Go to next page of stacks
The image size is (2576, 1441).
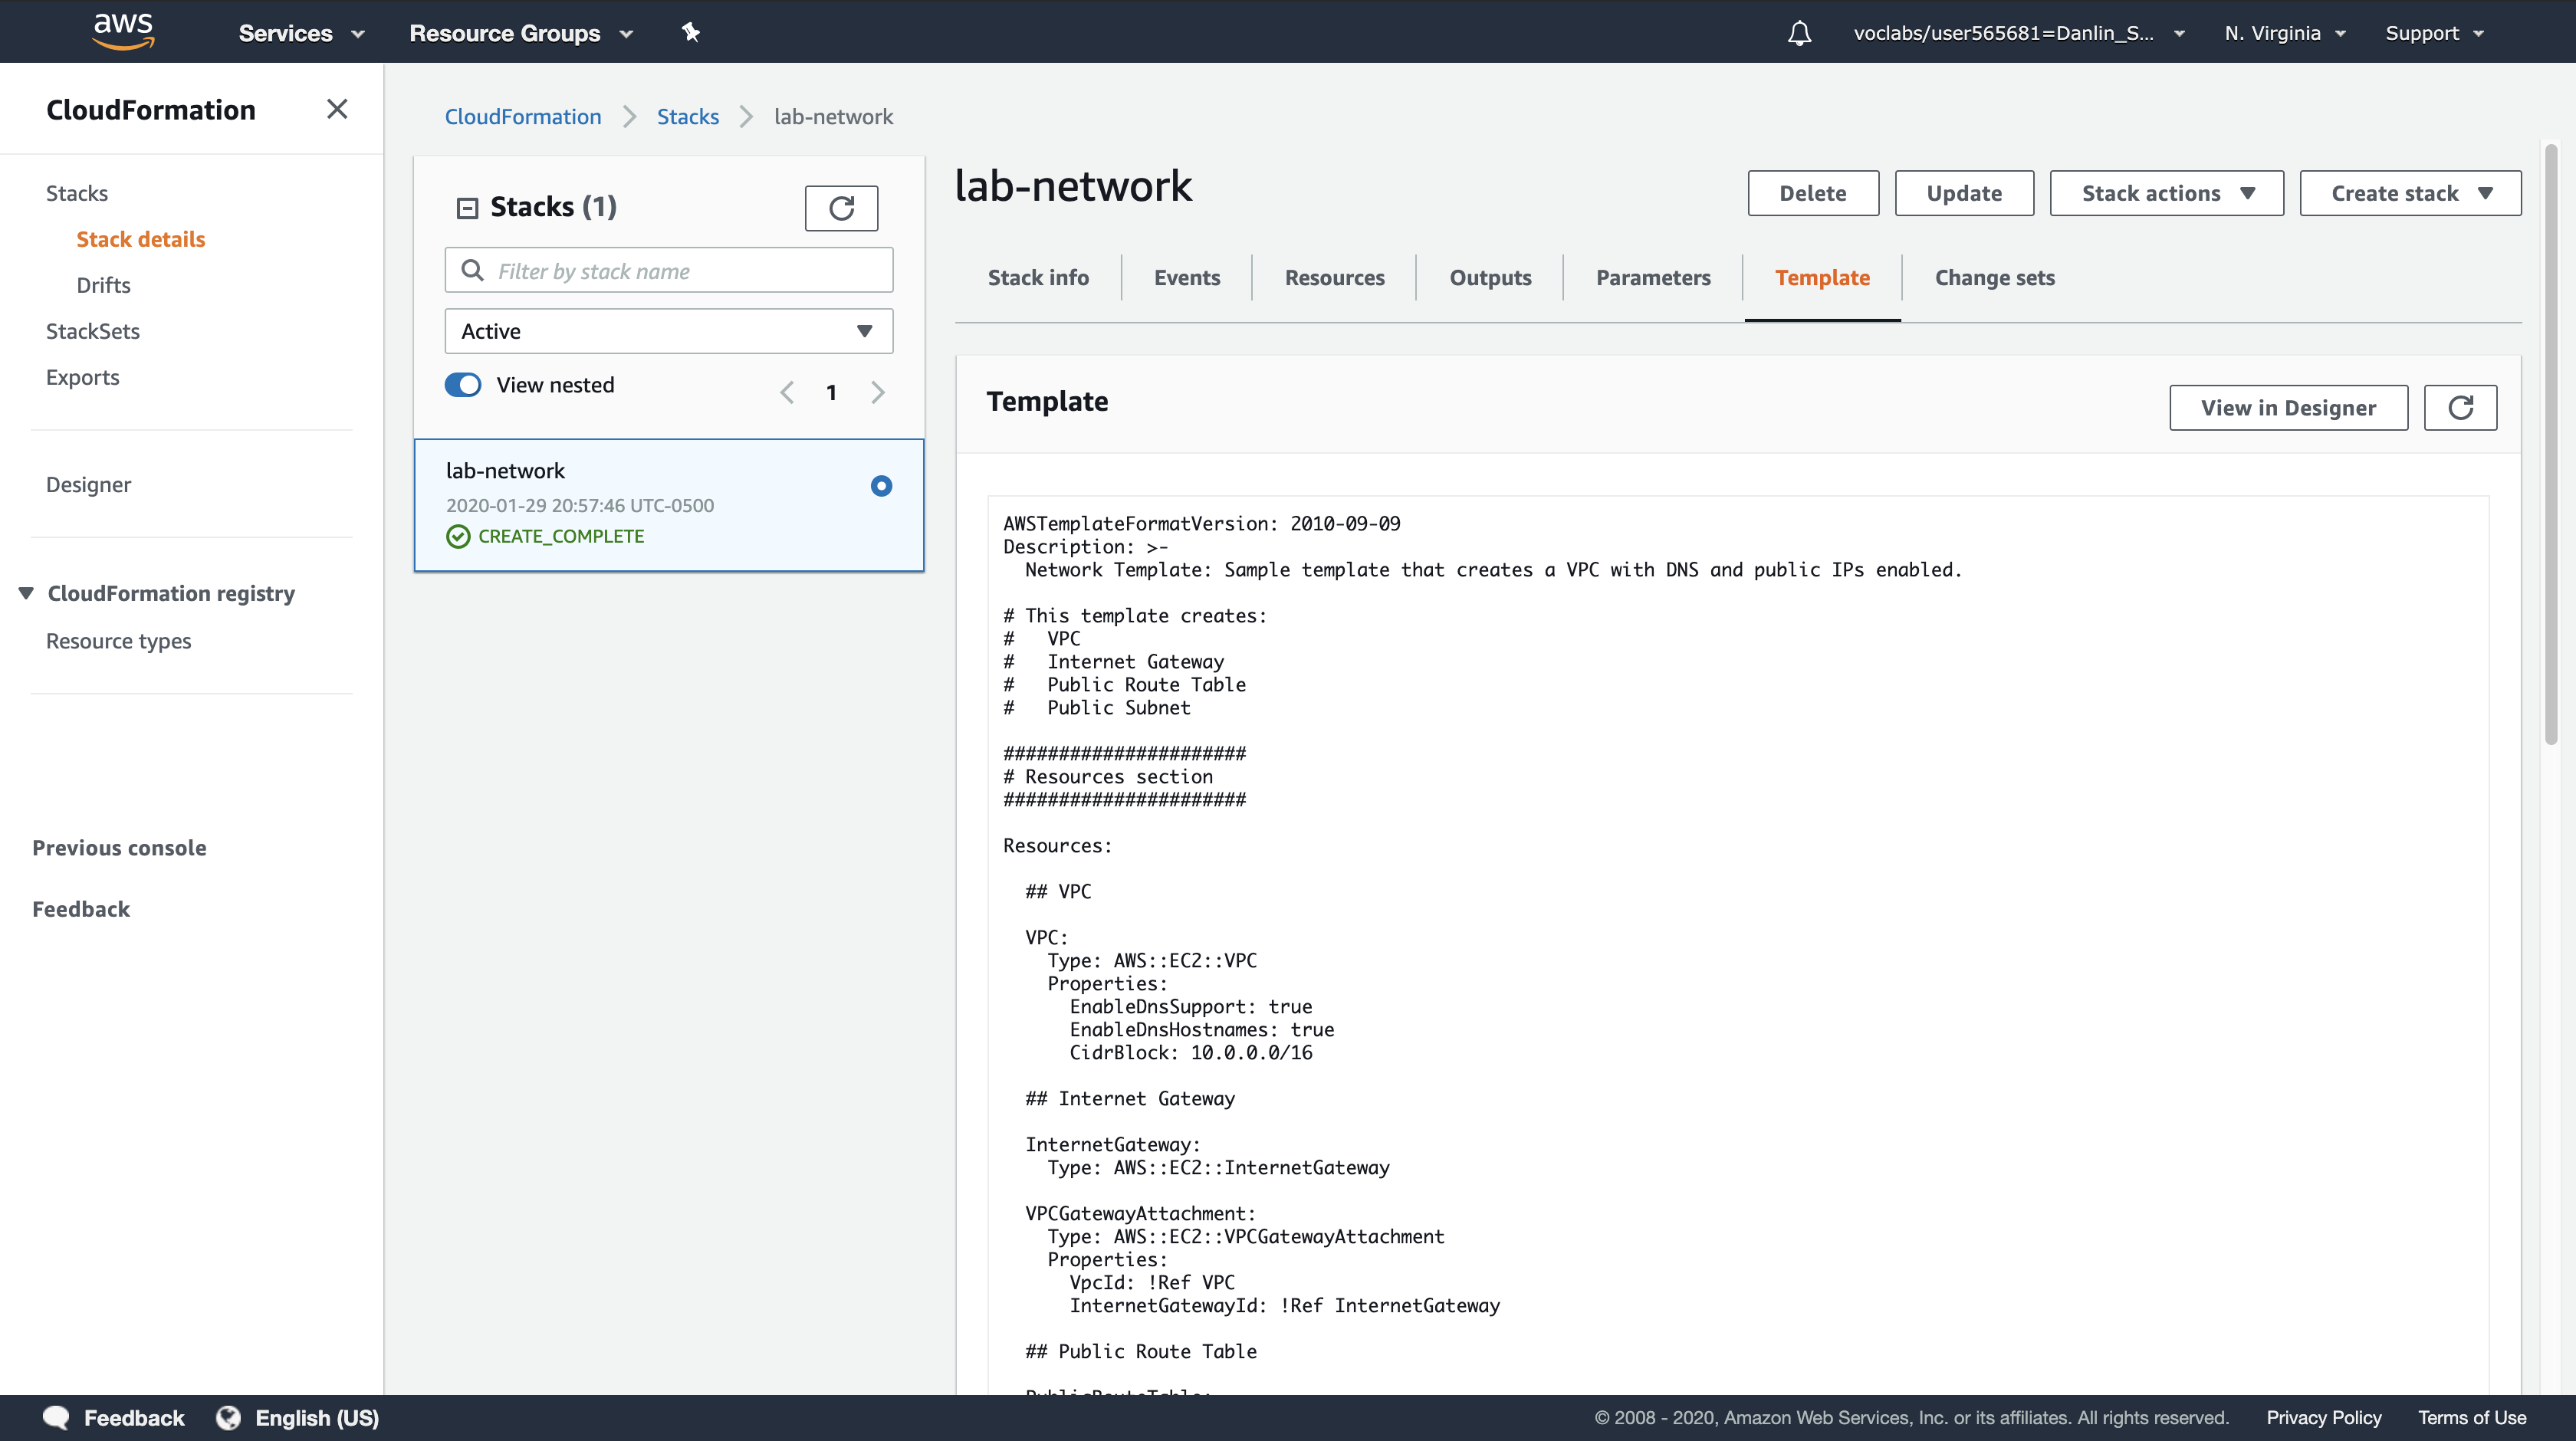pyautogui.click(x=877, y=392)
